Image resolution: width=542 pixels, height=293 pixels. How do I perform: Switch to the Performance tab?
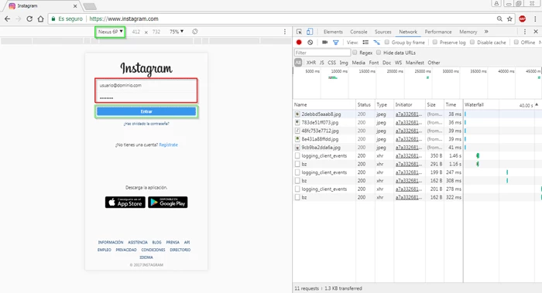pos(438,32)
